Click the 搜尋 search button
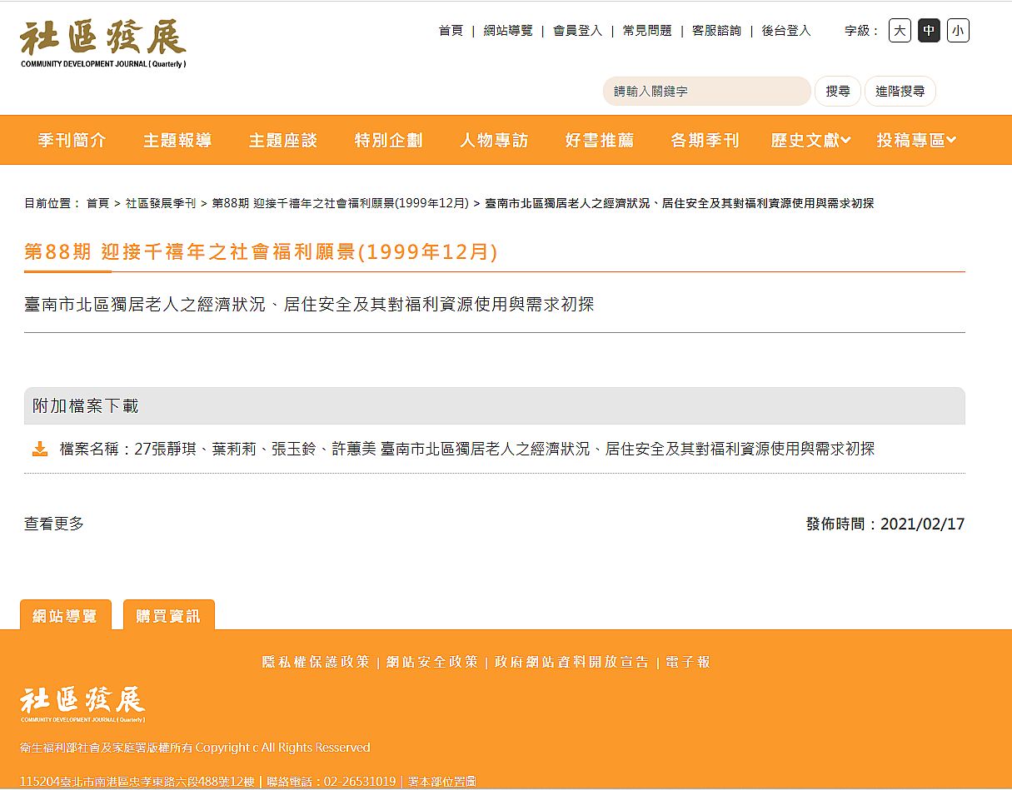Viewport: 1012px width, 790px height. pyautogui.click(x=837, y=92)
